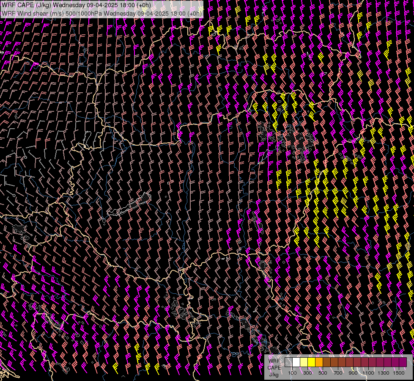Image resolution: width=414 pixels, height=381 pixels.
Task: Click the 'WRF CAPE (J/kg)' title line
Action: click(76, 5)
